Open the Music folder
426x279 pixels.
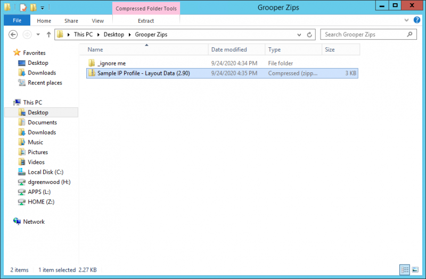[35, 142]
